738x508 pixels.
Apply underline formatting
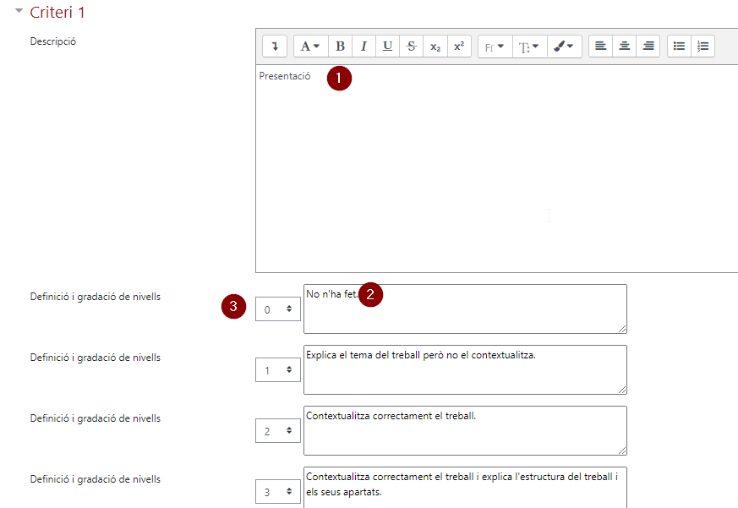pyautogui.click(x=388, y=46)
